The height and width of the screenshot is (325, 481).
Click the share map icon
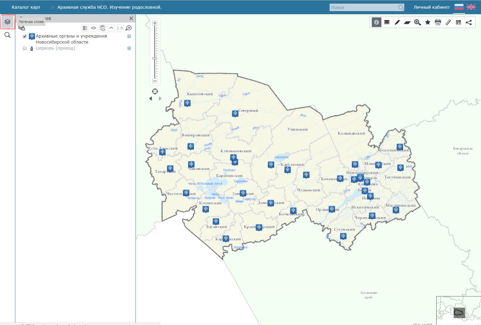469,22
